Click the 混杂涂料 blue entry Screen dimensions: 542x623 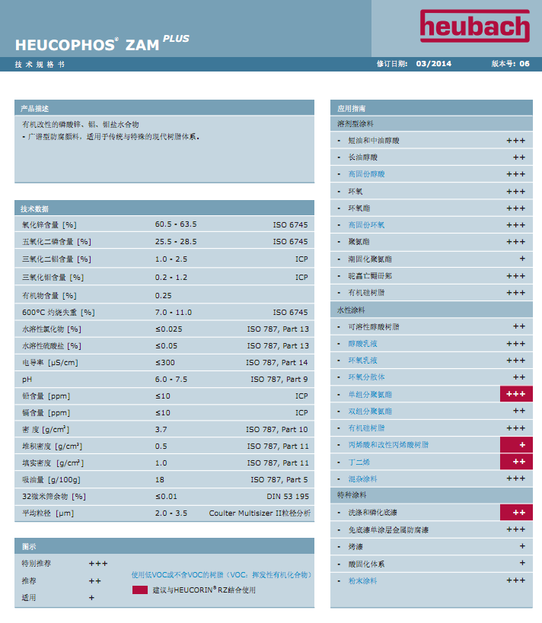(362, 478)
